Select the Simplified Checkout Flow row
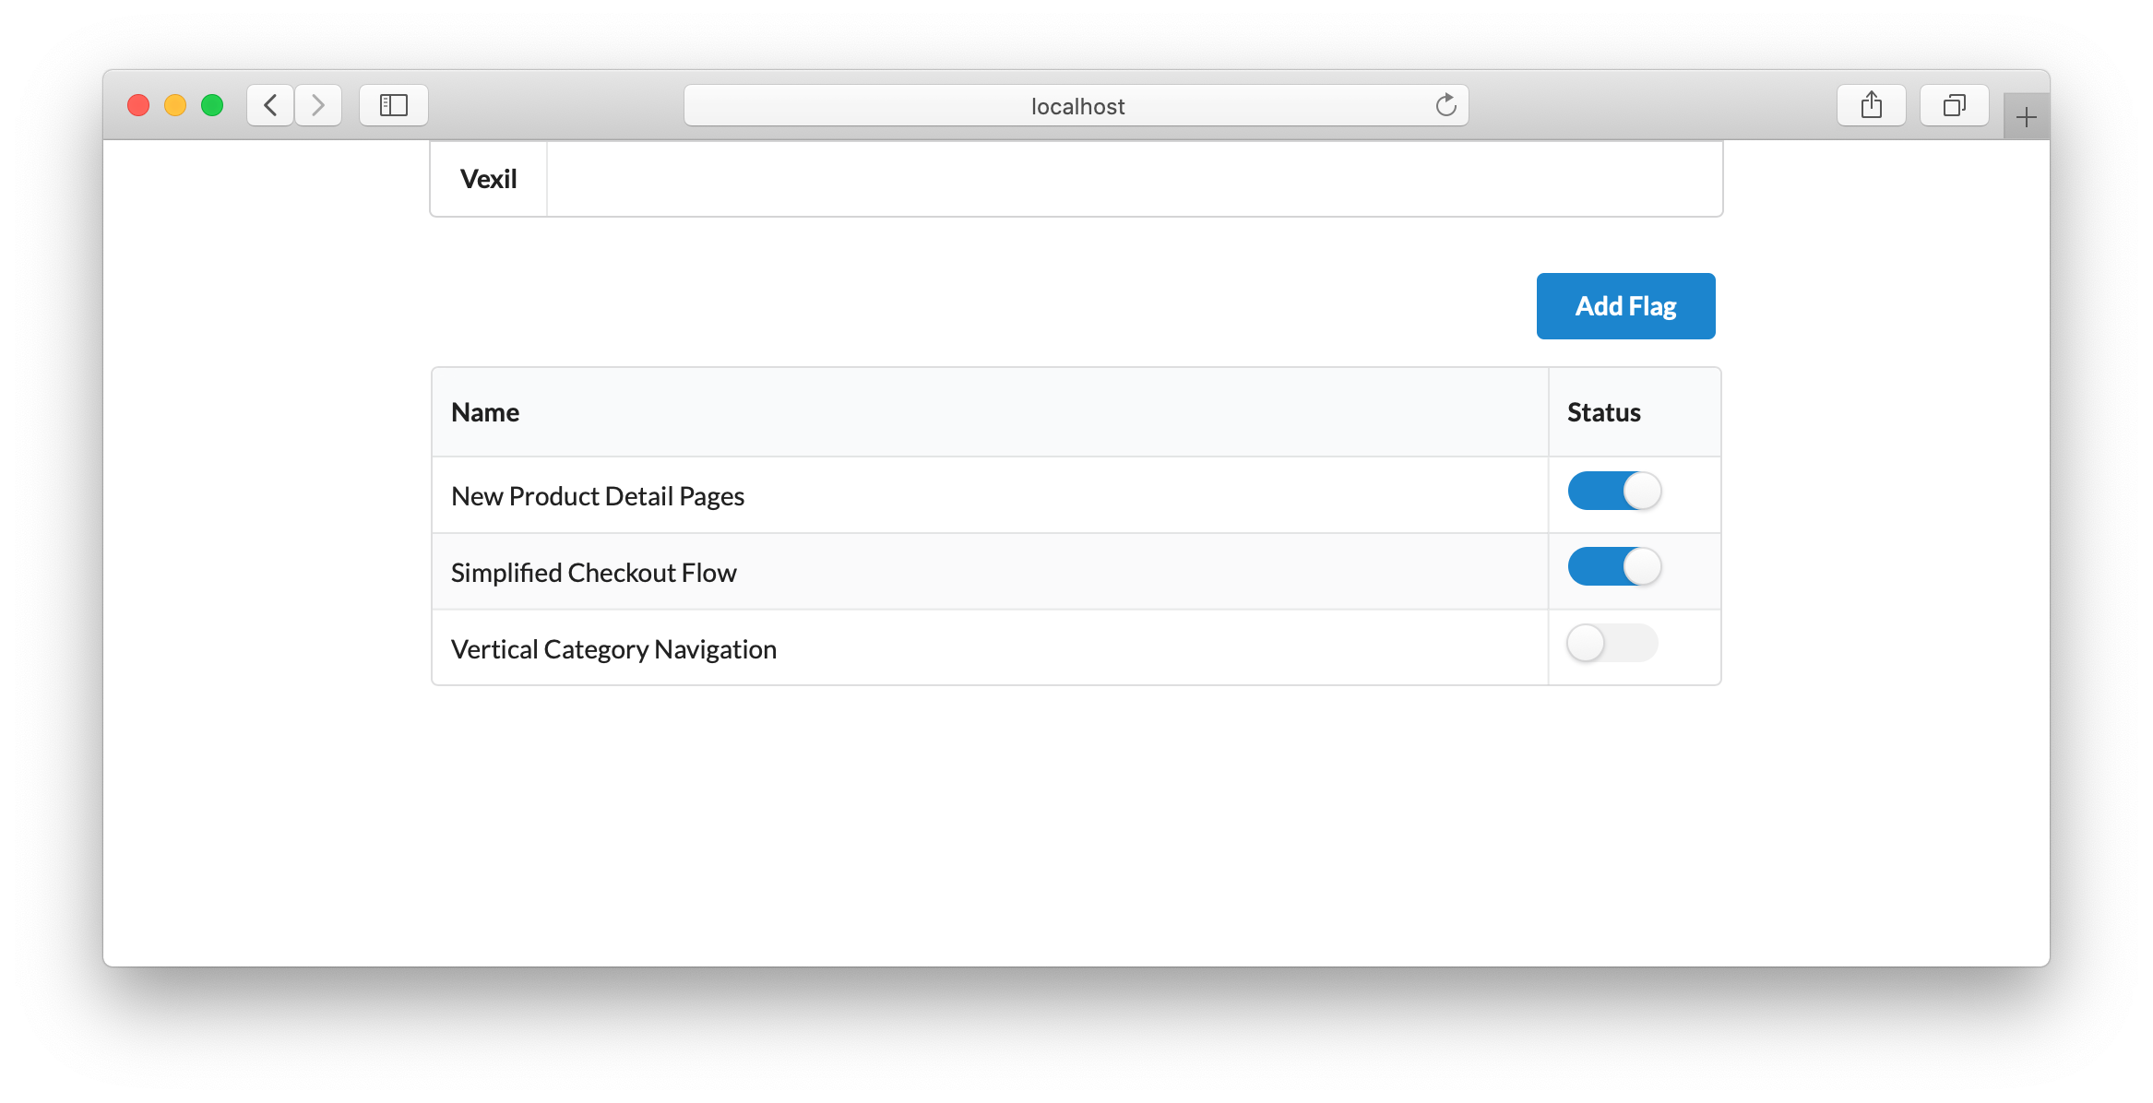The height and width of the screenshot is (1103, 2153). coord(593,572)
